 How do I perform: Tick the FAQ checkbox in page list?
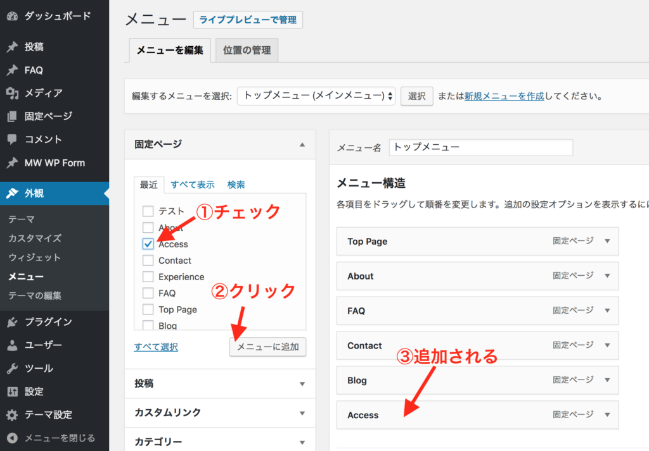pyautogui.click(x=148, y=293)
